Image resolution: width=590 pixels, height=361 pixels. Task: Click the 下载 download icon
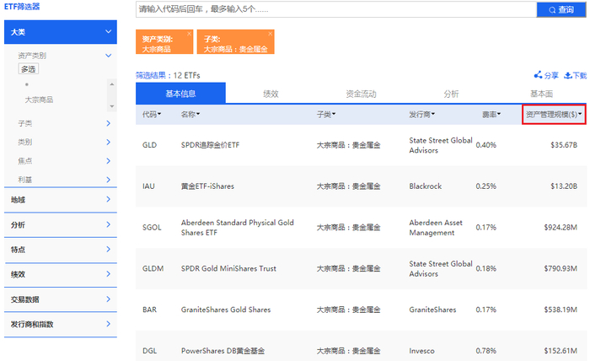point(576,75)
